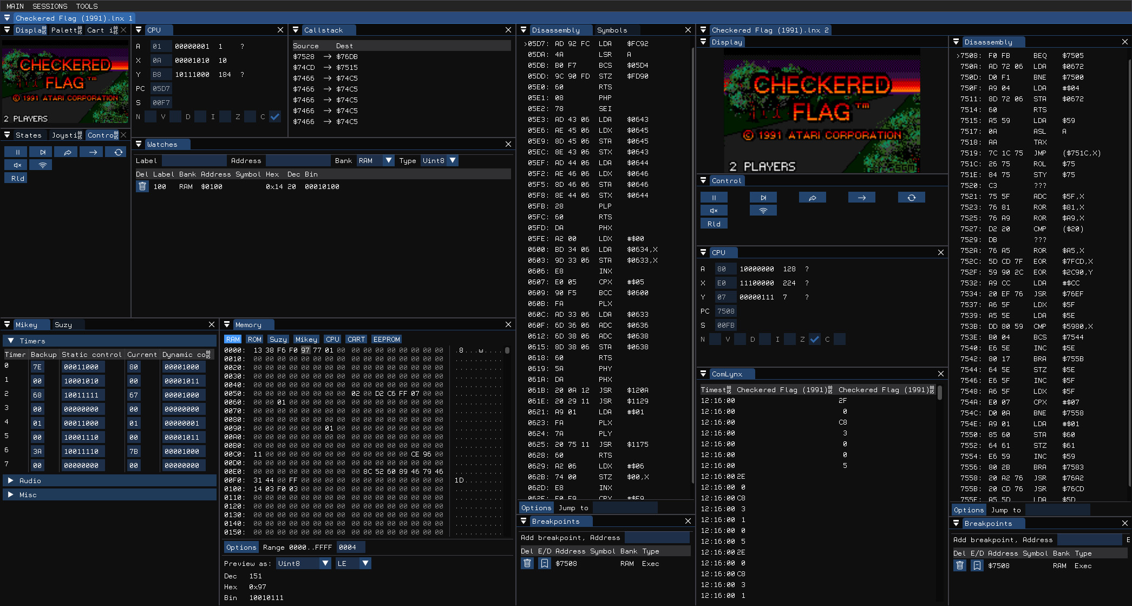Collapse the Timers section in Mikey
The image size is (1132, 606).
tap(109, 341)
